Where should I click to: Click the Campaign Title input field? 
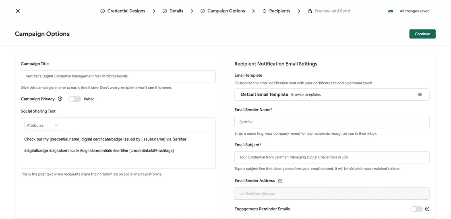[118, 76]
